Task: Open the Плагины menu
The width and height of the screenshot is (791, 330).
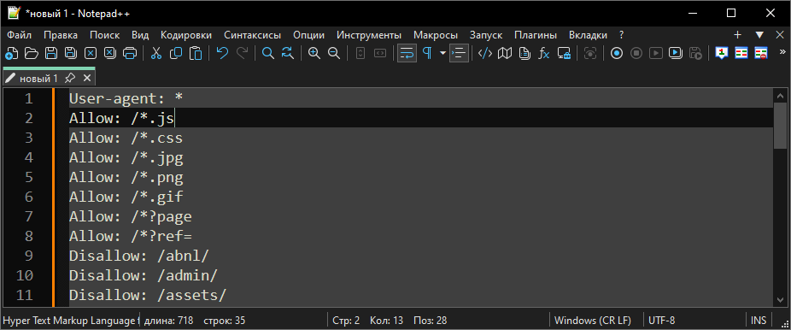Action: [536, 35]
